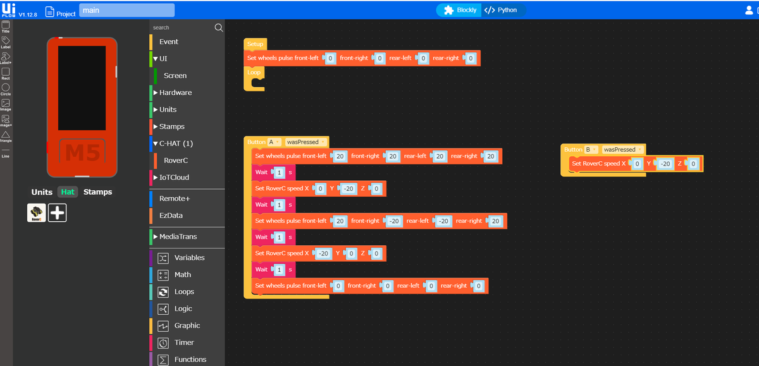
Task: Select the Circle shape tool
Action: pos(6,89)
